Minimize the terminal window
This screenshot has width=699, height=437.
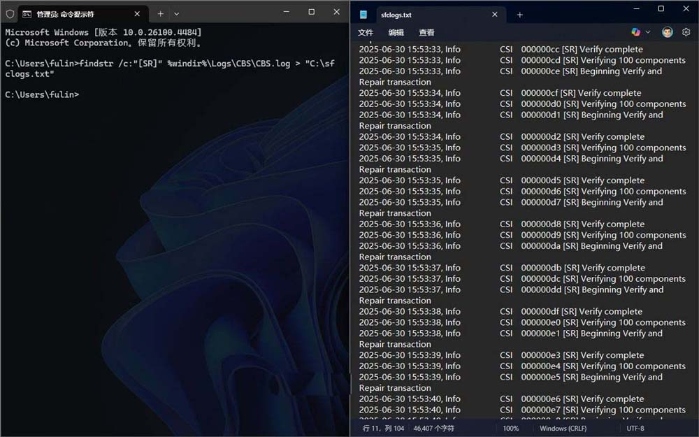click(287, 12)
